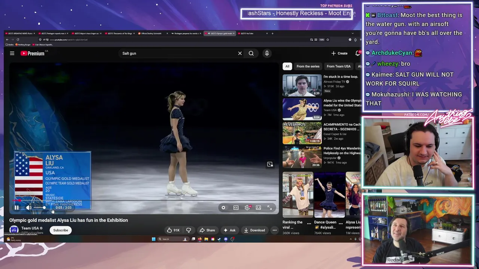The height and width of the screenshot is (269, 479).
Task: Switch to Pentagon prepares for weeks tab
Action: 186,34
